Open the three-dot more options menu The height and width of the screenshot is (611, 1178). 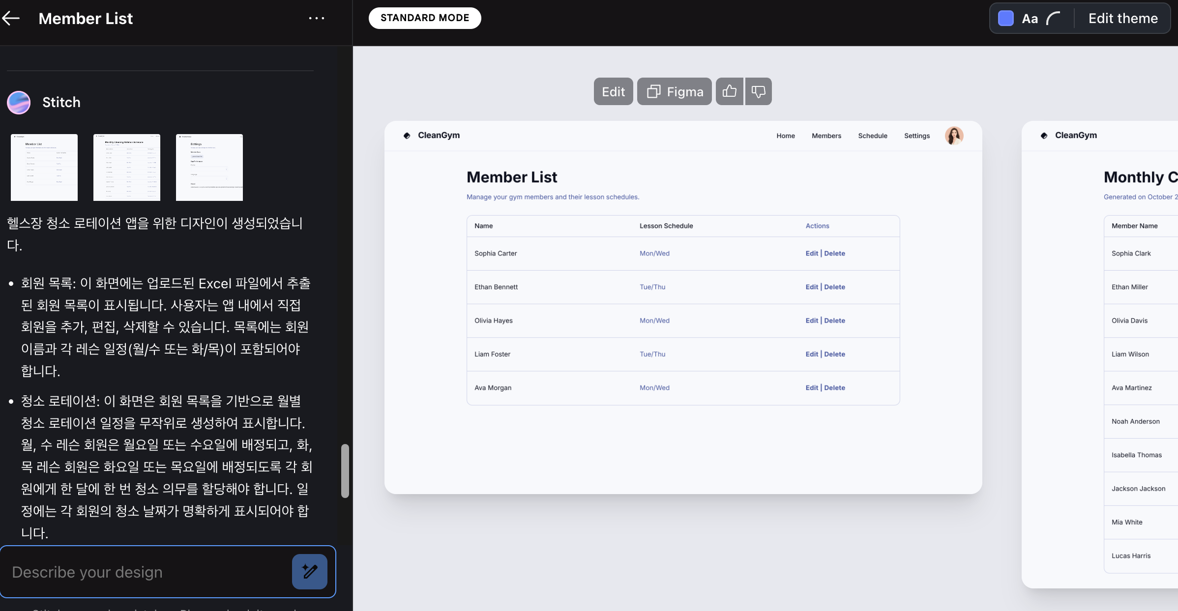[x=317, y=19]
